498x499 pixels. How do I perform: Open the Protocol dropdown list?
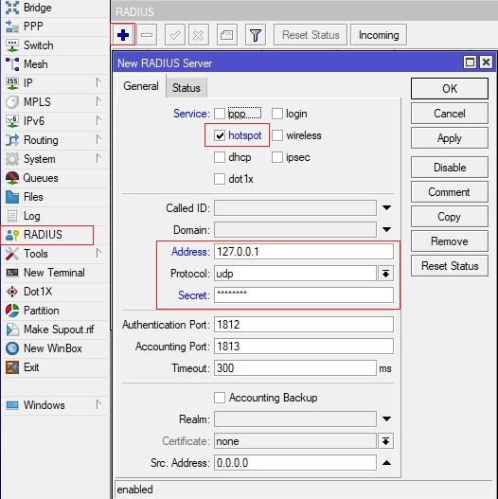(x=385, y=274)
